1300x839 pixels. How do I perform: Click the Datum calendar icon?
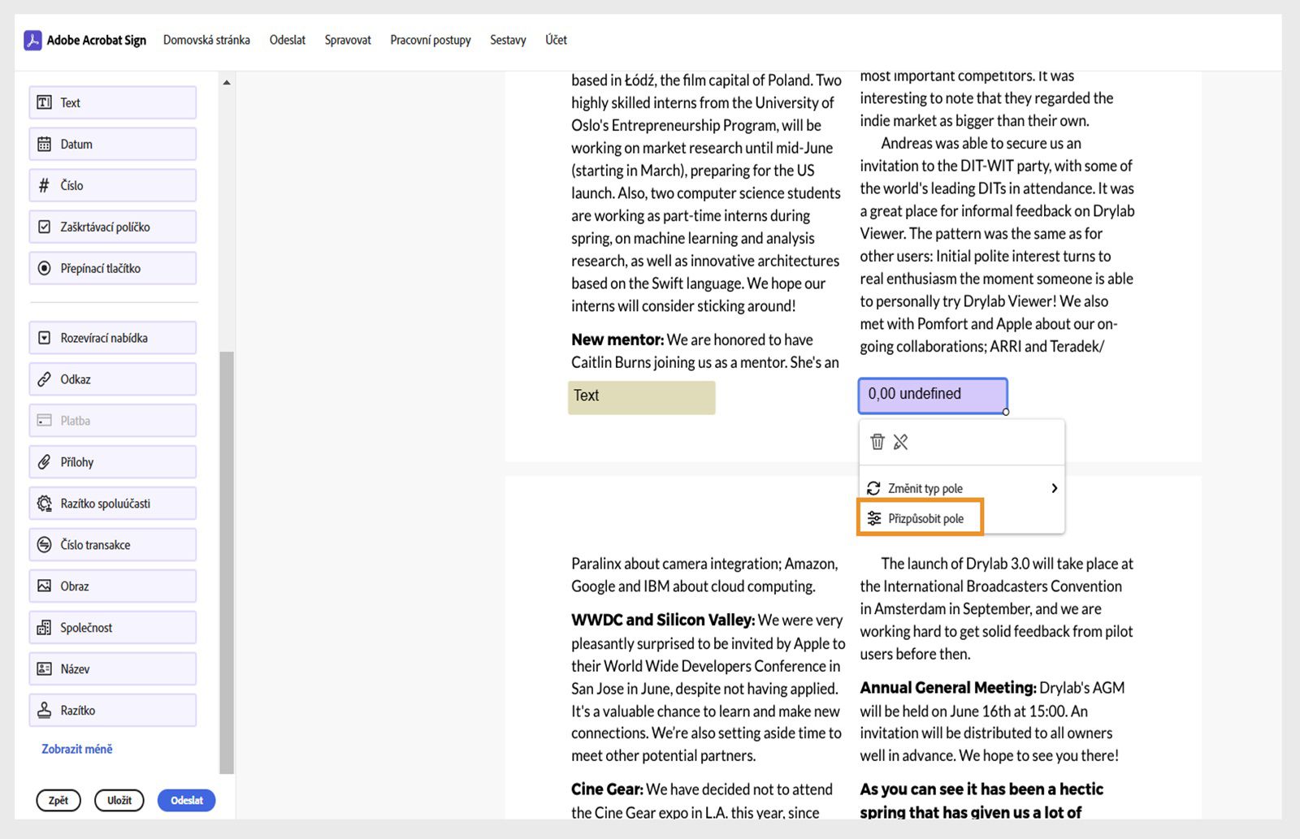pyautogui.click(x=45, y=144)
